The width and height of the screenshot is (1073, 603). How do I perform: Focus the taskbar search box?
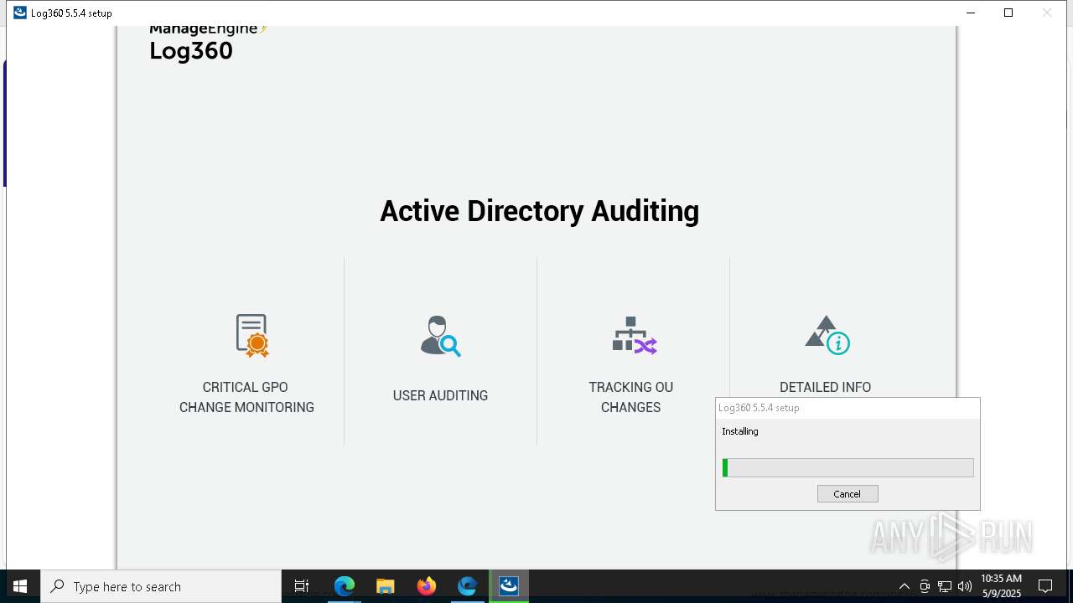[161, 586]
